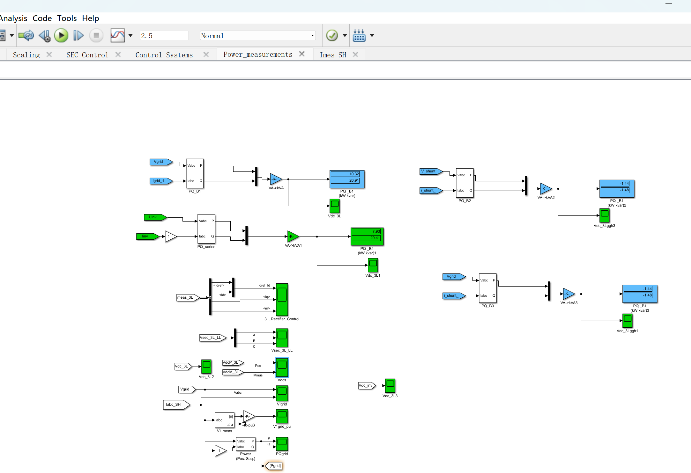Expand the Build Model dropdown arrow

[372, 35]
